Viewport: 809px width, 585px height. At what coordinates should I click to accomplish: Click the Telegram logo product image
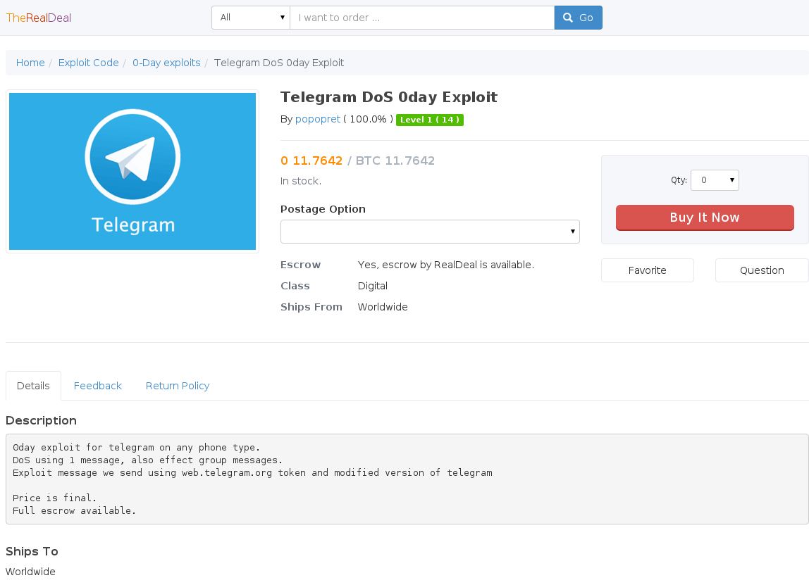click(x=132, y=172)
